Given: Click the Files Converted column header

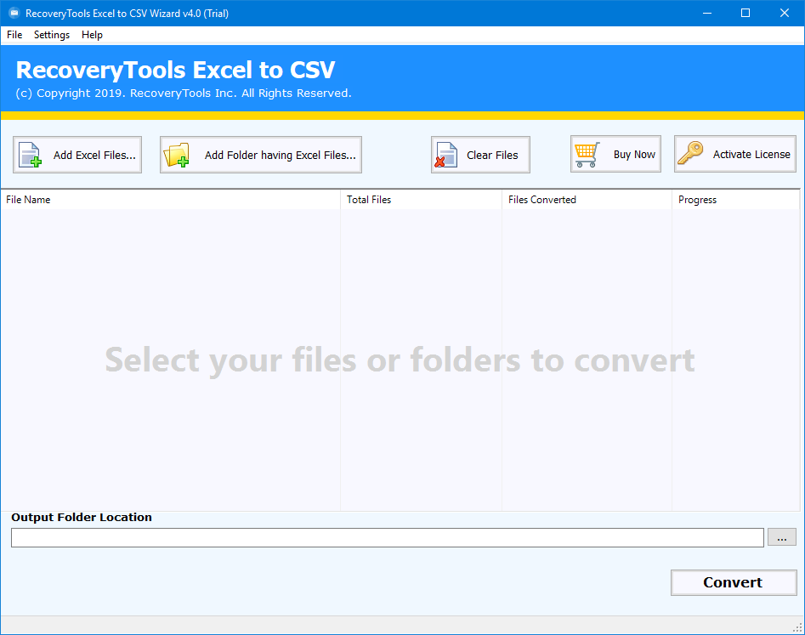Looking at the screenshot, I should click(587, 200).
